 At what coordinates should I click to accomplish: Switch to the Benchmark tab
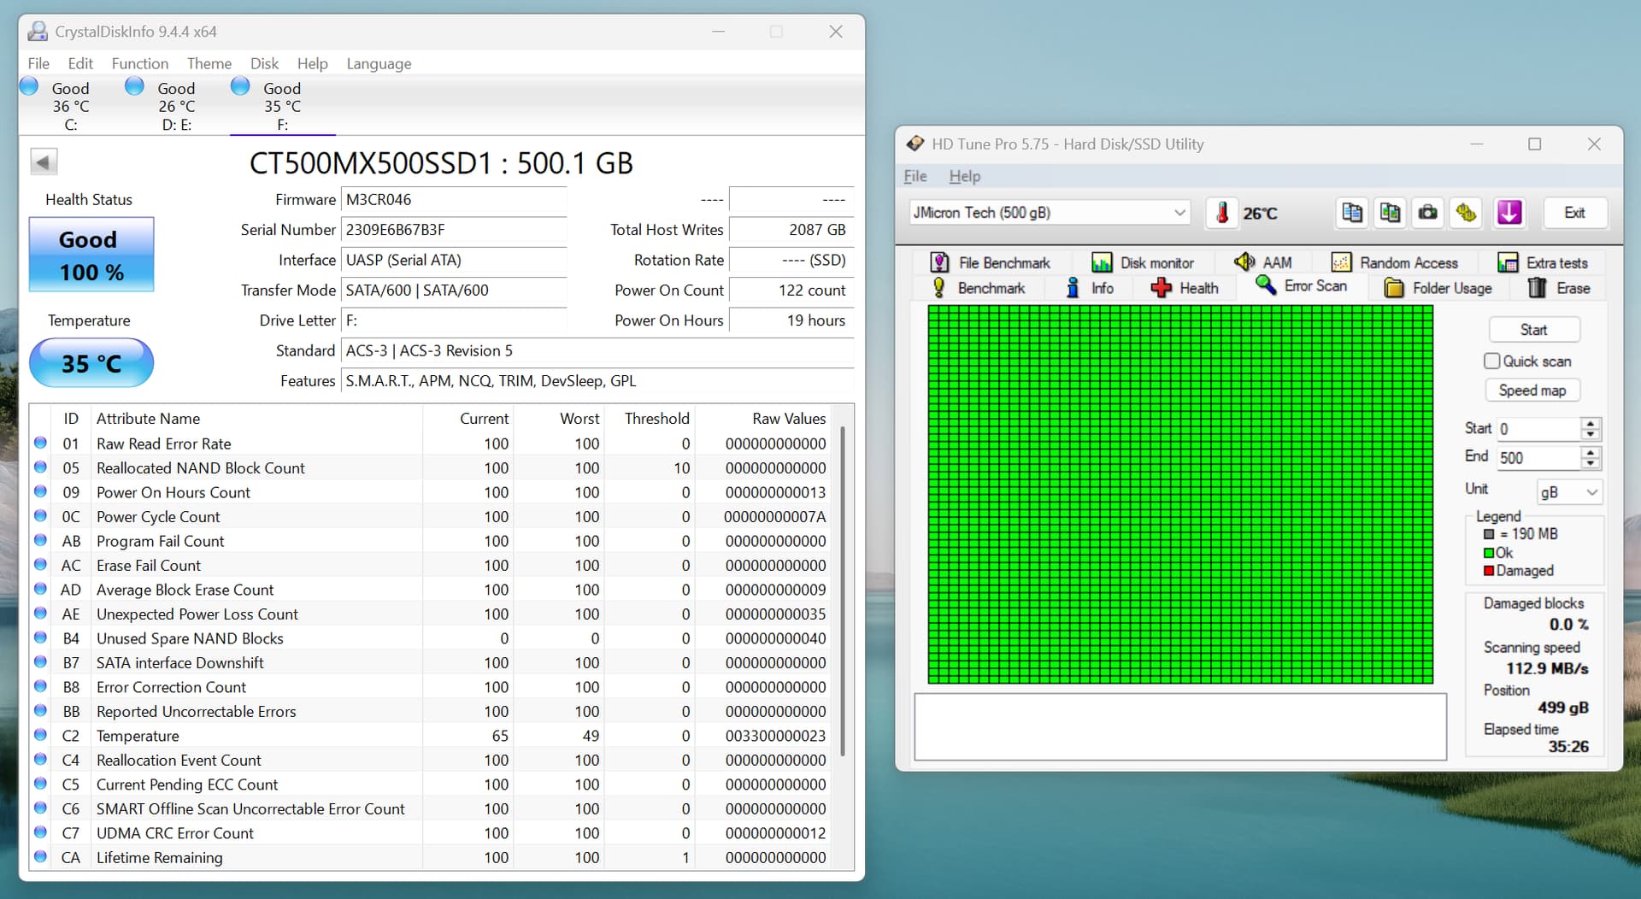pyautogui.click(x=979, y=288)
